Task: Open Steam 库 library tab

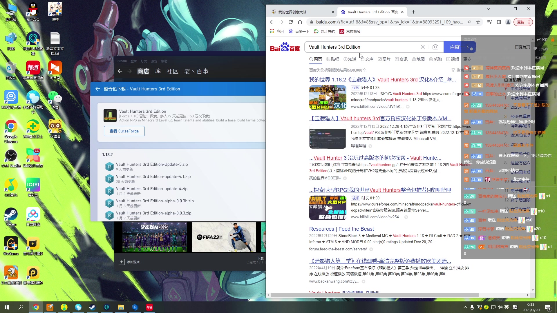Action: tap(158, 71)
